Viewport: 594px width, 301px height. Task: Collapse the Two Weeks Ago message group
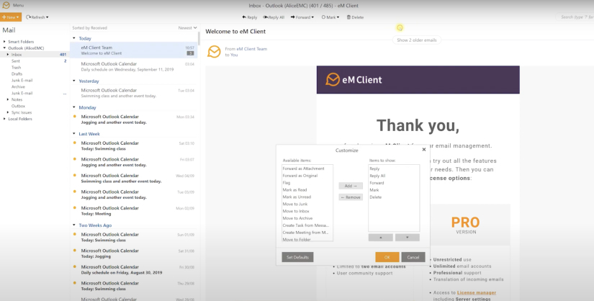[x=74, y=225]
